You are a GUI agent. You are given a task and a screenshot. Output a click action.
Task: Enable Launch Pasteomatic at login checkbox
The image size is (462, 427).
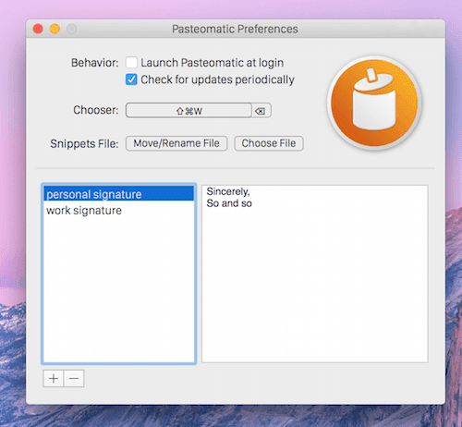coord(131,63)
